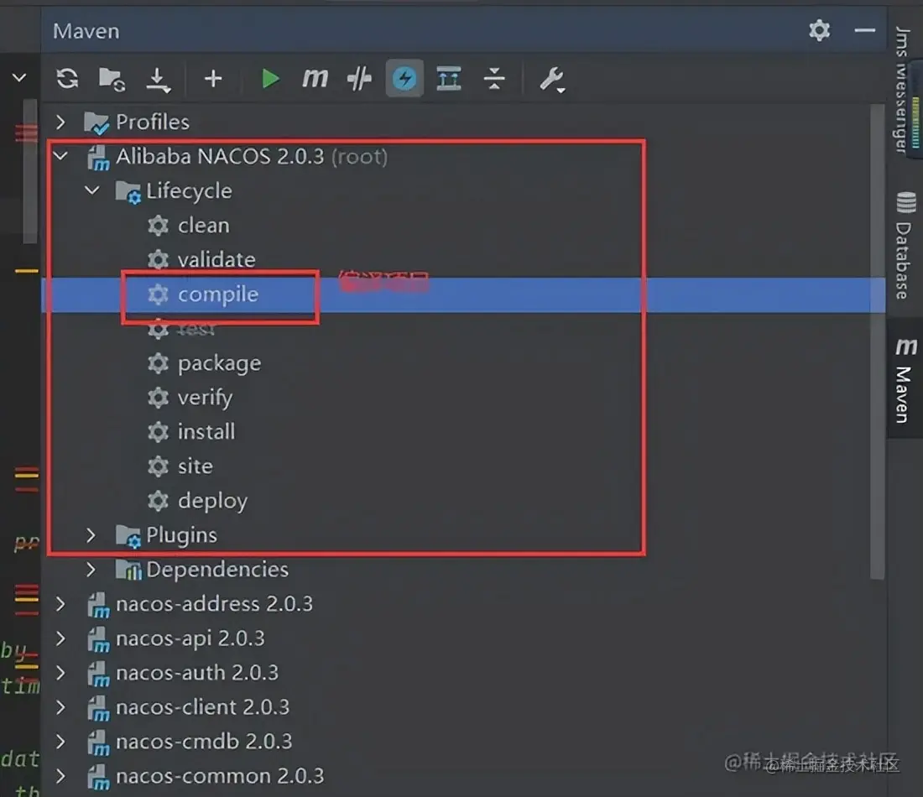The image size is (923, 797).
Task: Expand the nacos-client 2.0.3 module
Action: pyautogui.click(x=60, y=707)
